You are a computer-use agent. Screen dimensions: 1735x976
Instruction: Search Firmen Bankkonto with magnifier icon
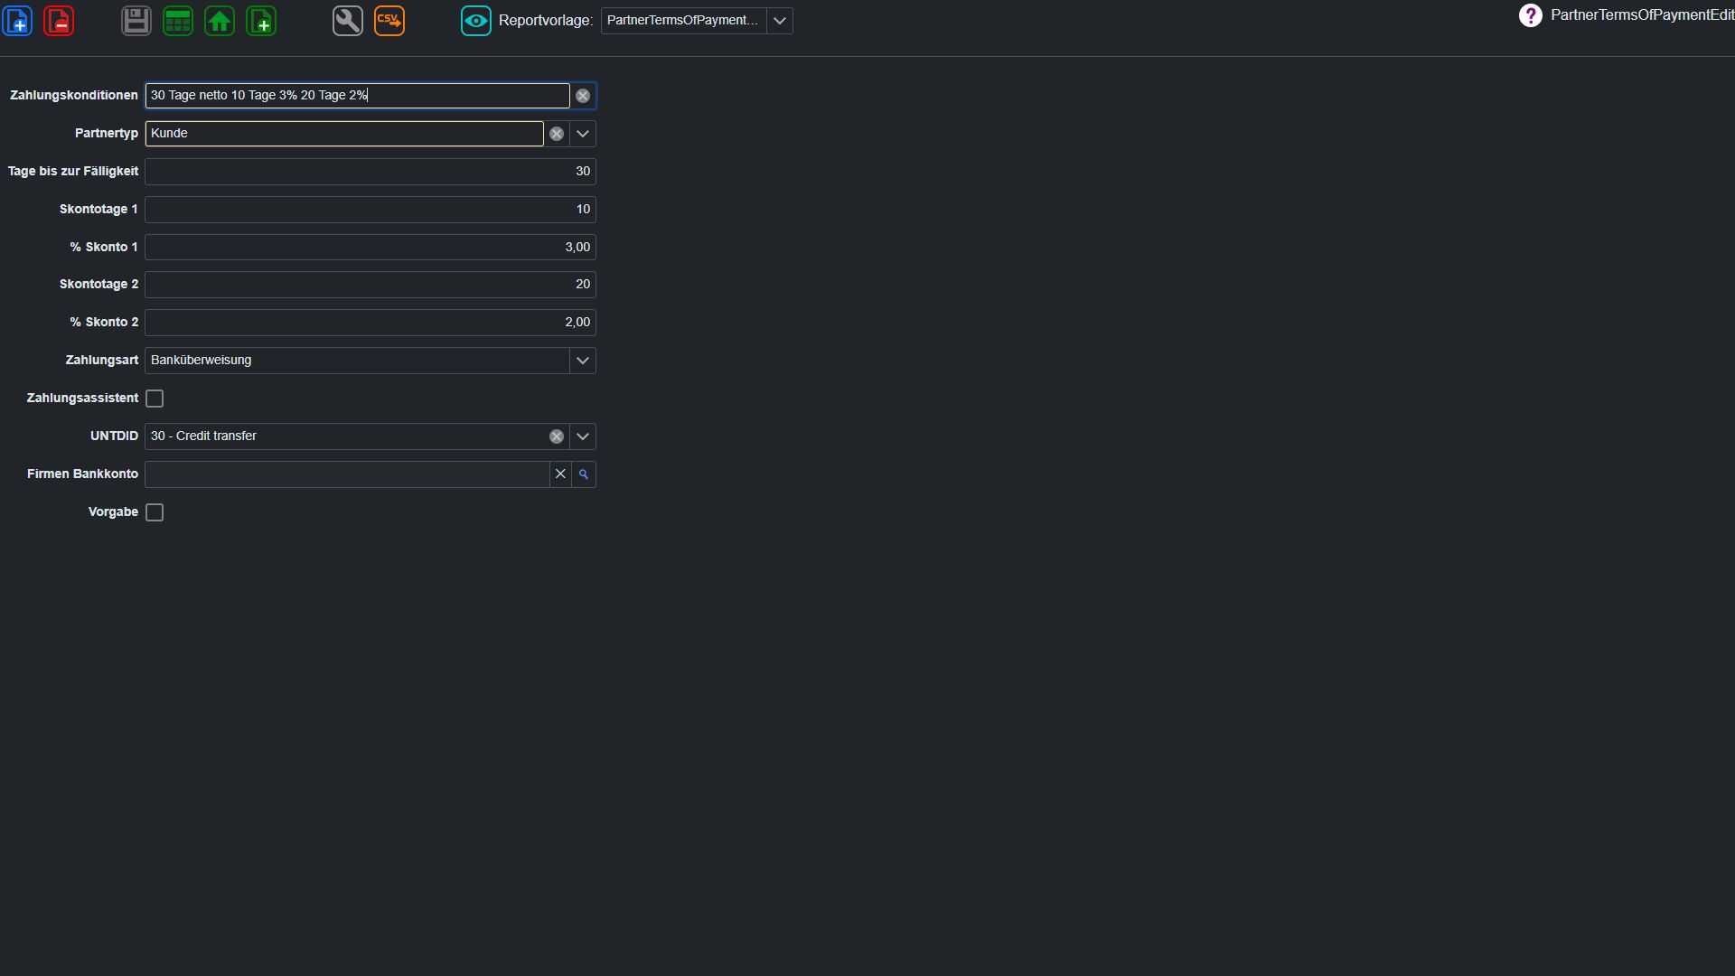[x=584, y=474]
